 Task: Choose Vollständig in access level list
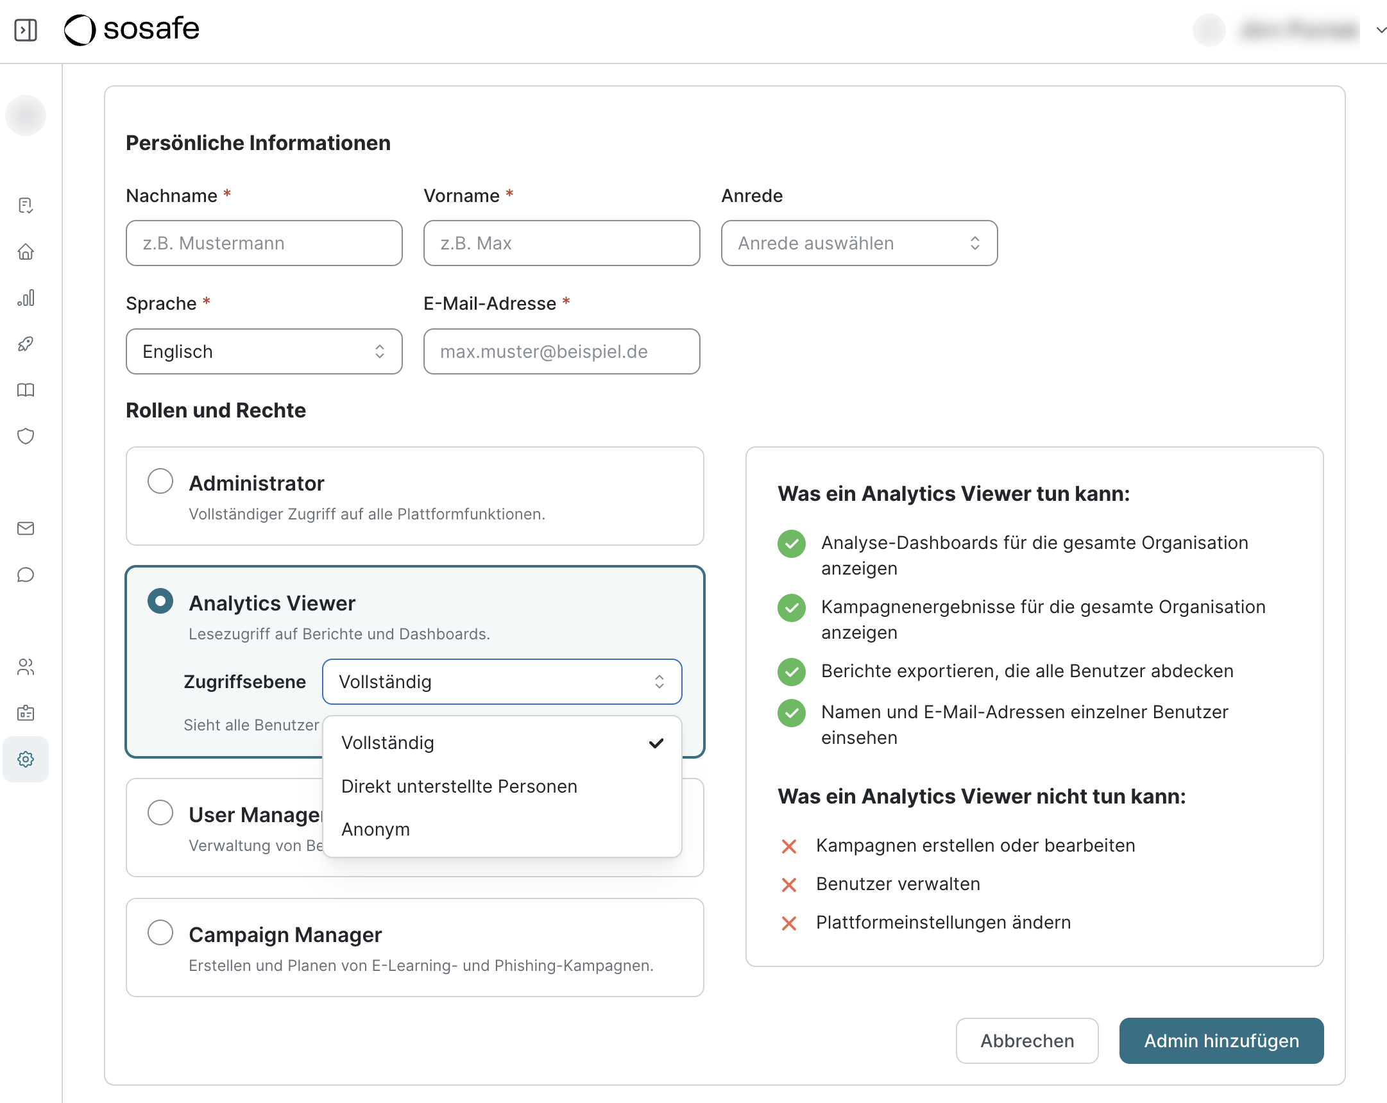click(502, 743)
